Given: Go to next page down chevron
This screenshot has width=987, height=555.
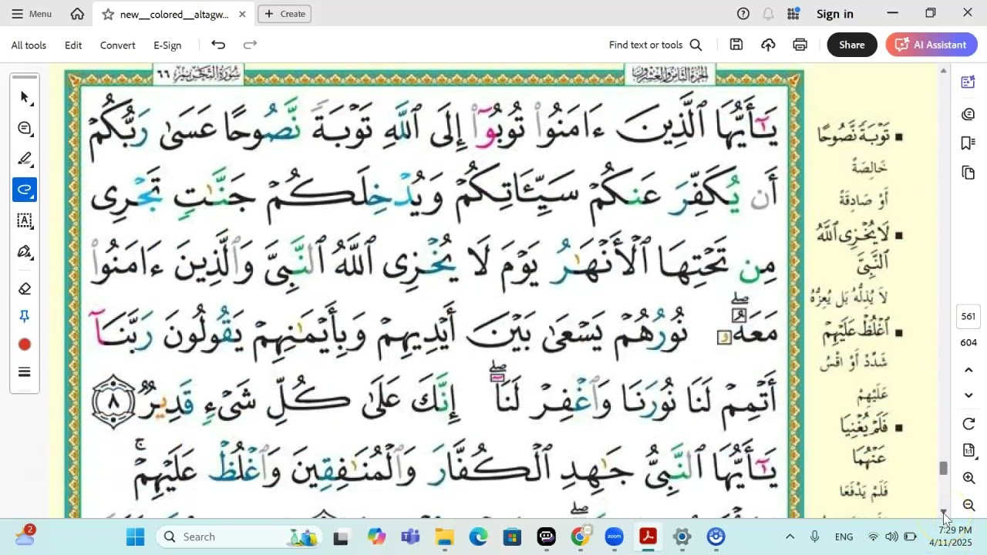Looking at the screenshot, I should coord(969,395).
